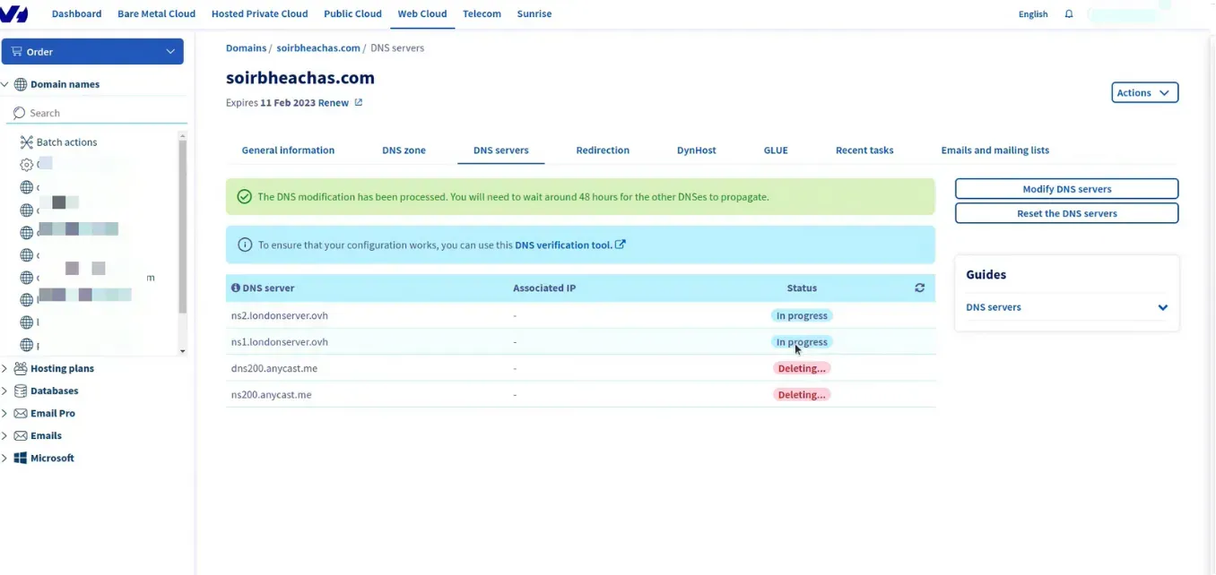Click In progress status for ns2.londonserver.ovh
1216x575 pixels.
point(802,315)
